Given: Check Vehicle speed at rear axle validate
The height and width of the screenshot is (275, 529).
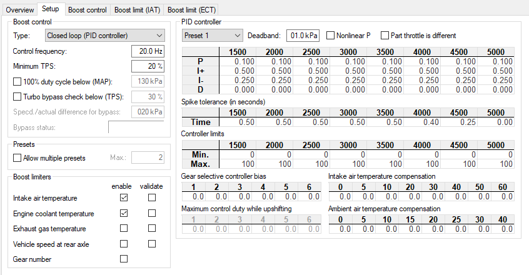Looking at the screenshot, I should tap(152, 244).
